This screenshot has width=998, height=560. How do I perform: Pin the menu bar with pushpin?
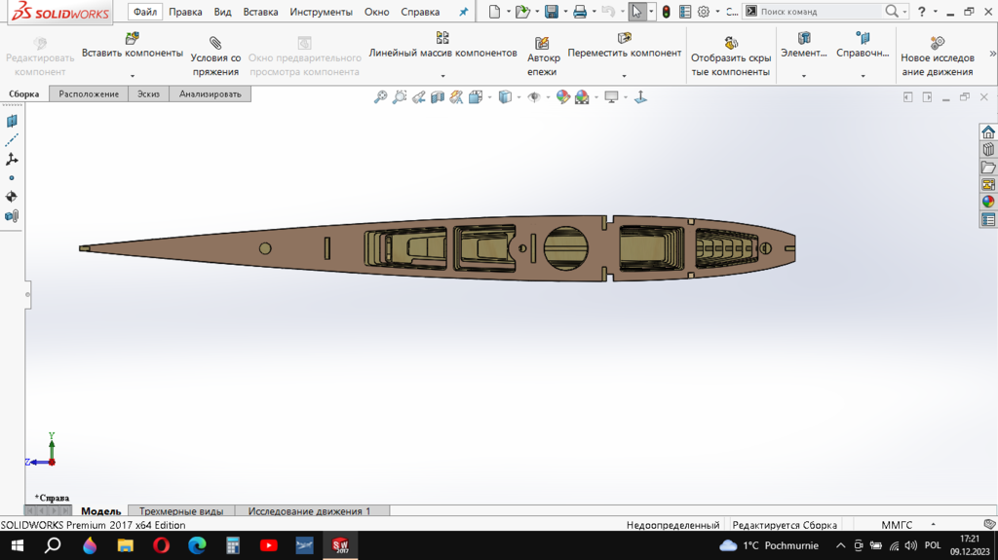coord(463,13)
